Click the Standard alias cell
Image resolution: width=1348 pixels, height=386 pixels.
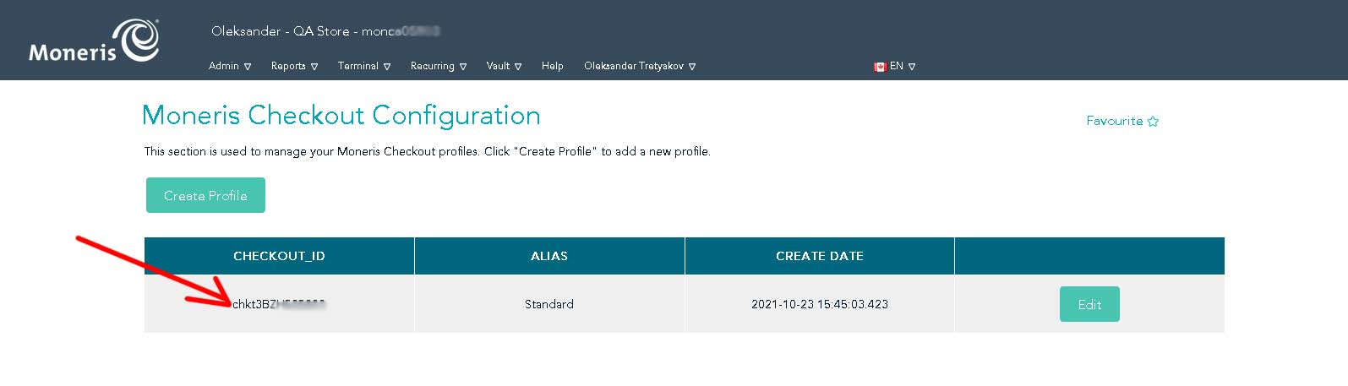[x=549, y=304]
